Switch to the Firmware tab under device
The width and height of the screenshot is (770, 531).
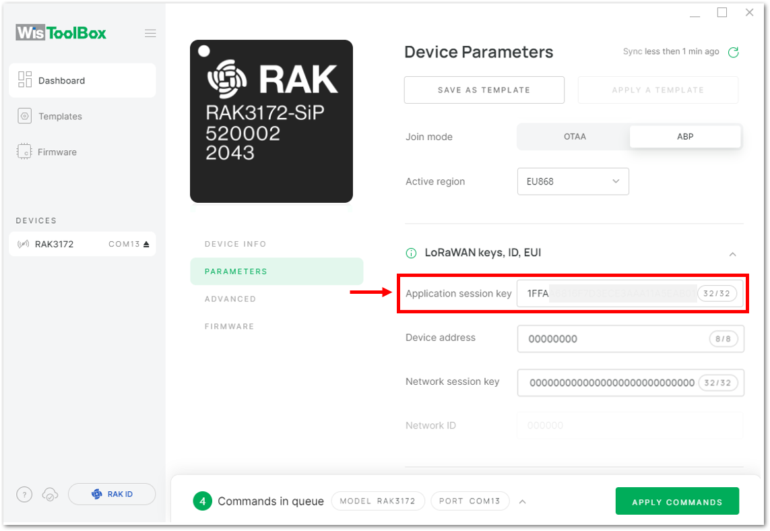[229, 326]
